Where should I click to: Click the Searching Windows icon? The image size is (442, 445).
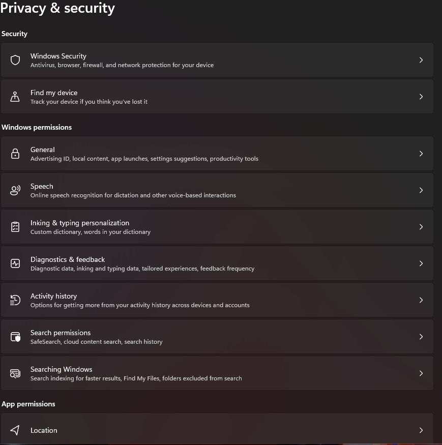point(15,373)
